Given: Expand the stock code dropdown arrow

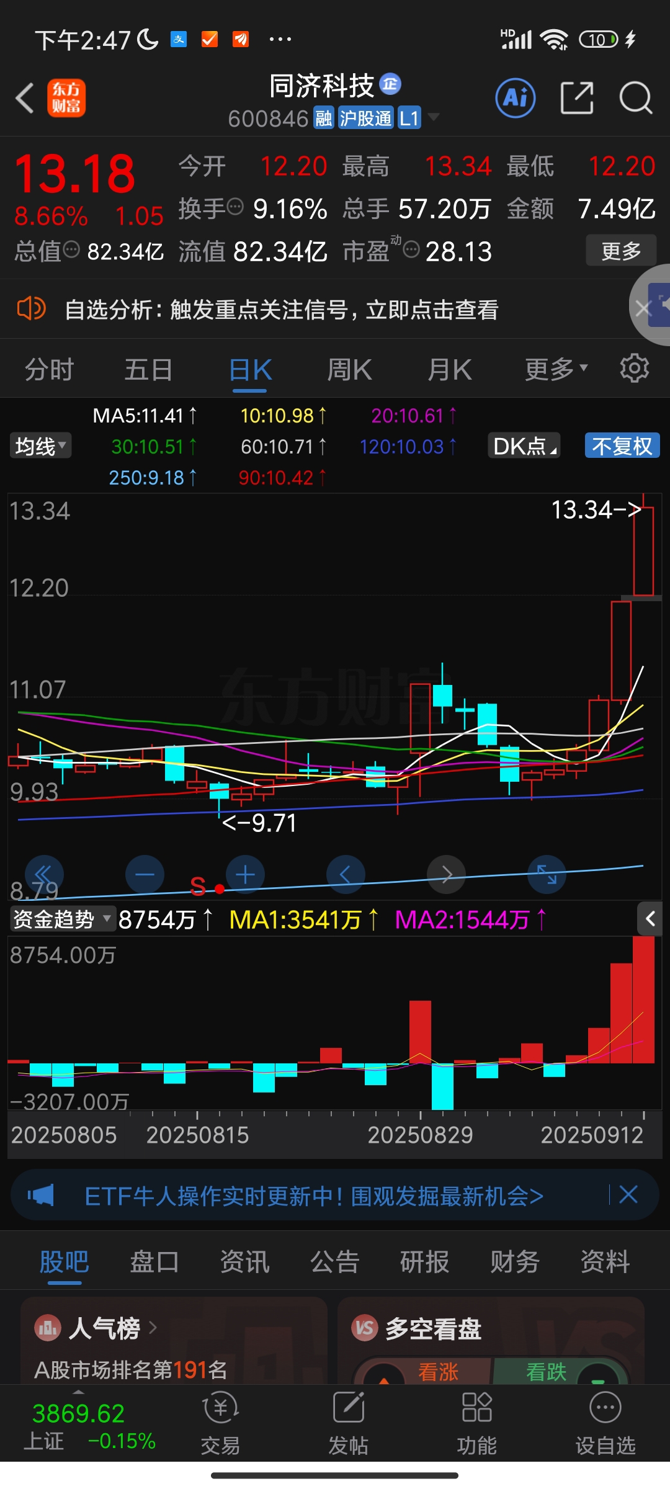Looking at the screenshot, I should point(433,117).
